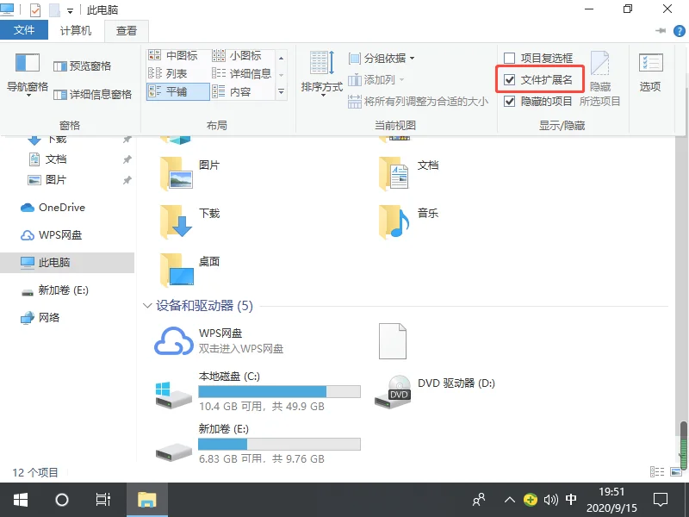Toggle the Details pane (详细信息窗格)
This screenshot has width=689, height=517.
92,95
